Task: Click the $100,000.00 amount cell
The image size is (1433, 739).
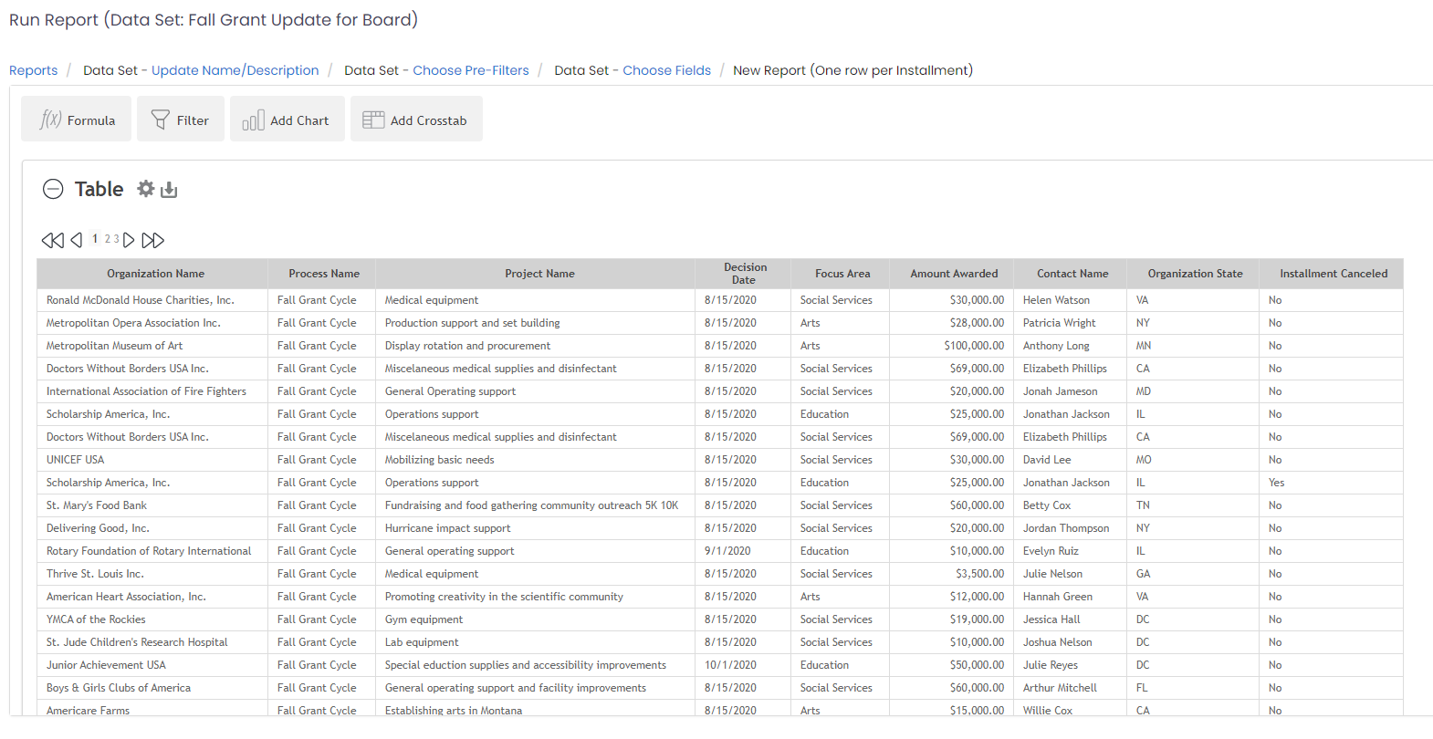Action: 951,346
